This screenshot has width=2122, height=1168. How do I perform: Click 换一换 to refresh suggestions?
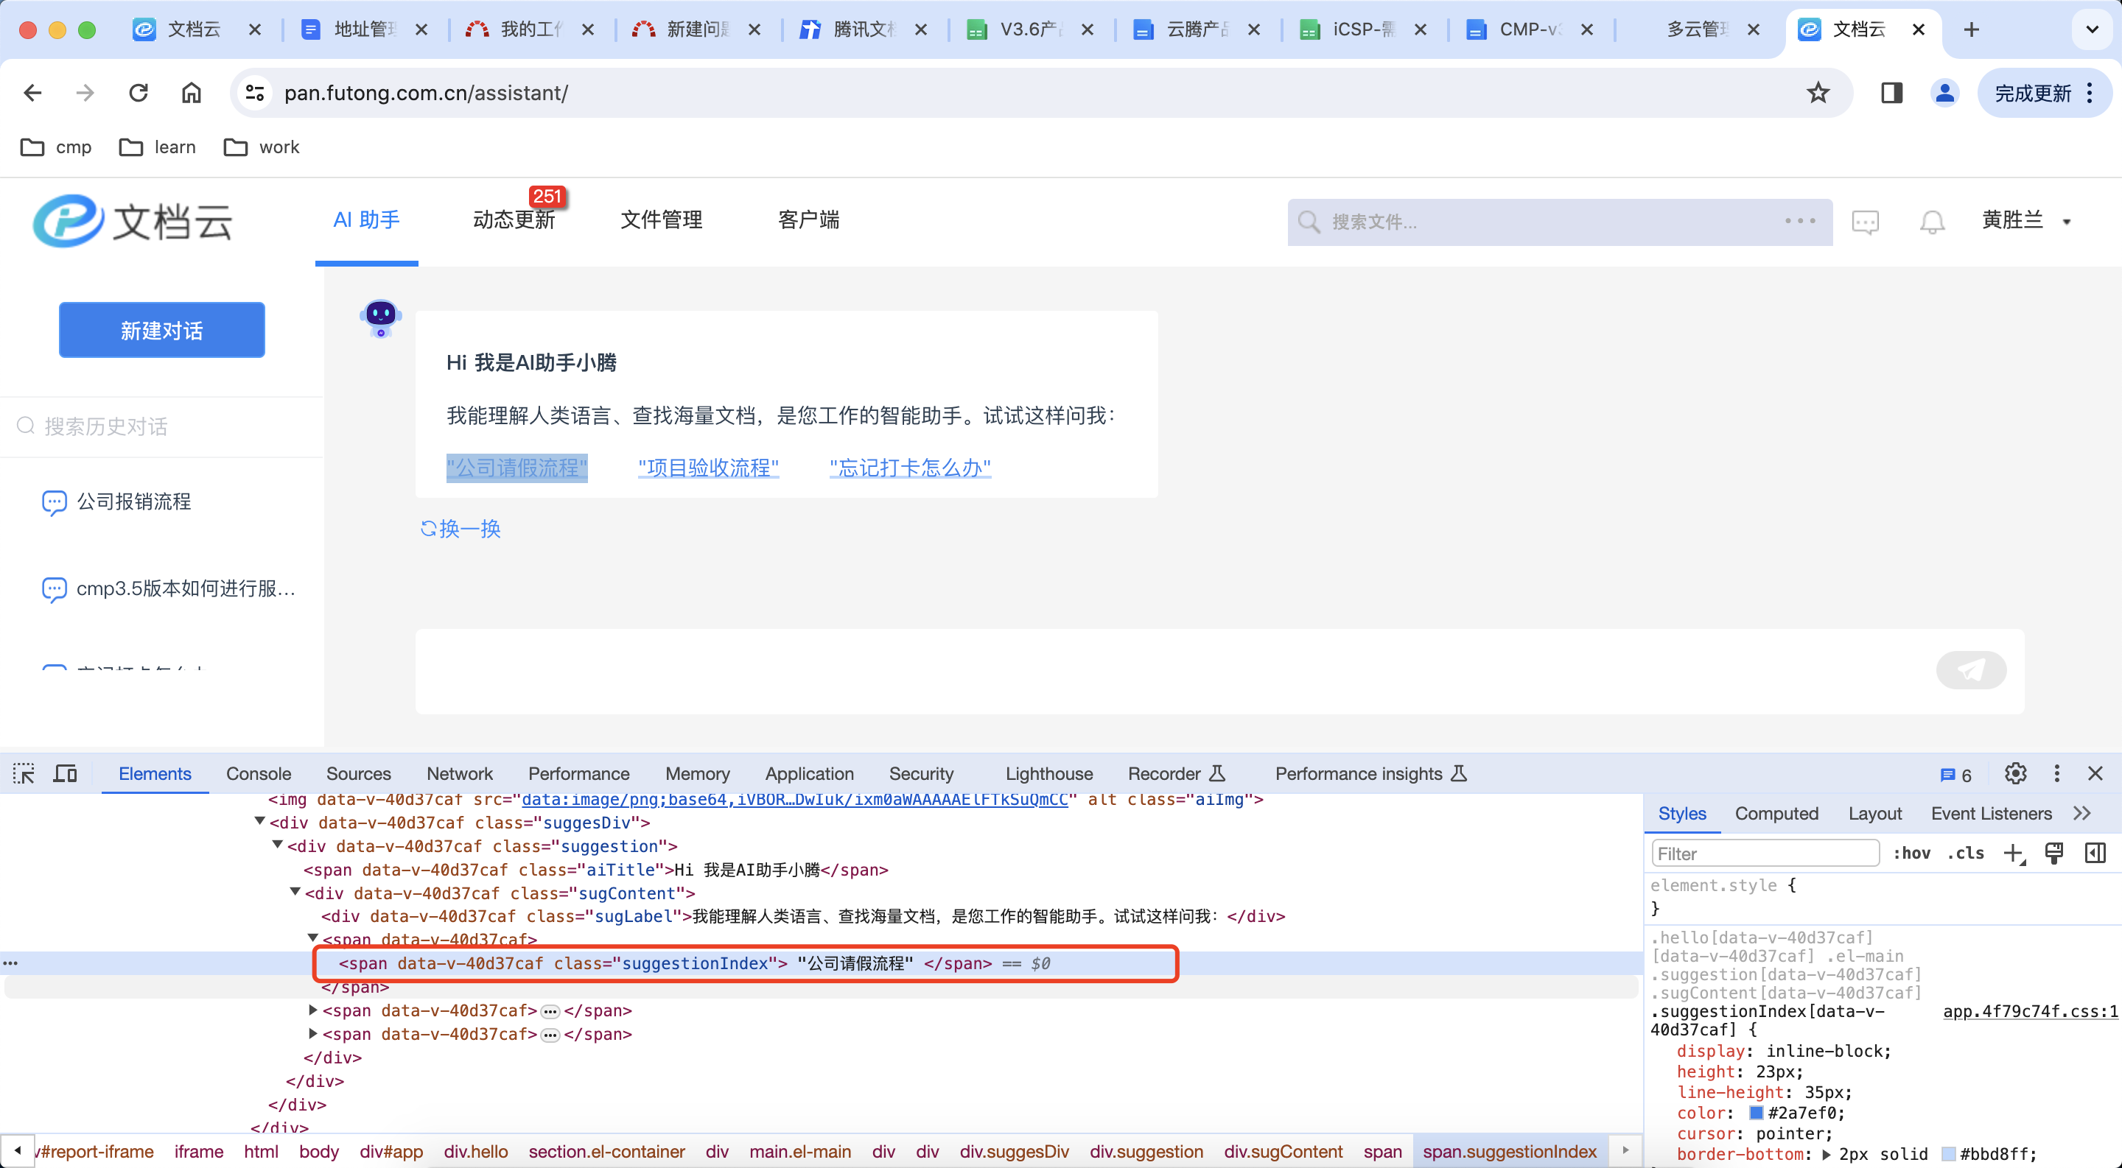[461, 529]
